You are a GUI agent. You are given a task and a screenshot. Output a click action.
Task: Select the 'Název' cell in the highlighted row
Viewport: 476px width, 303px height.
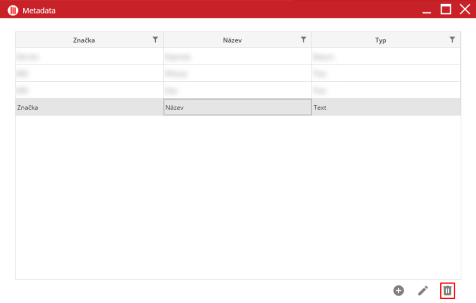[237, 107]
